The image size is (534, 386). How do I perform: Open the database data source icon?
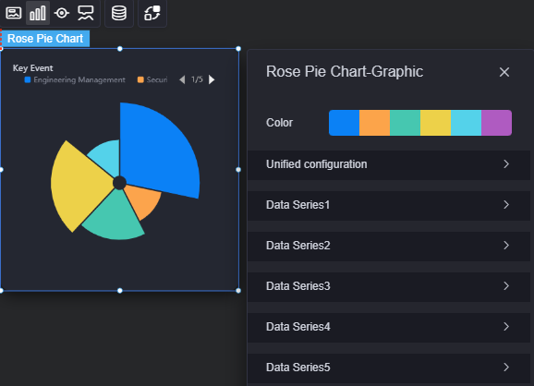pos(119,13)
